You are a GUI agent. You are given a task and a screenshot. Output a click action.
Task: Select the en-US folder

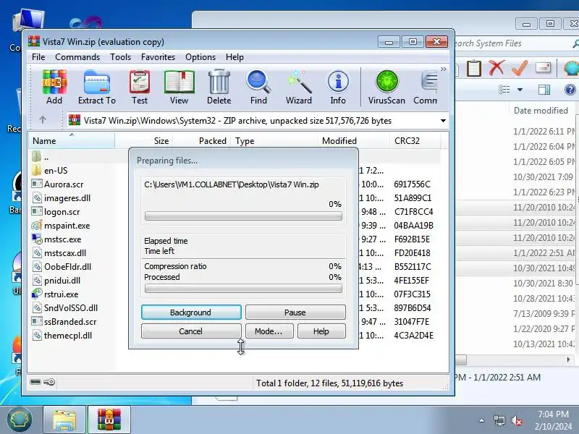tap(50, 171)
